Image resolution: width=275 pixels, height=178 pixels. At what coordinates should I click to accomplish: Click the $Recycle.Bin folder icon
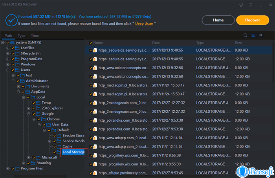pyautogui.click(x=17, y=54)
